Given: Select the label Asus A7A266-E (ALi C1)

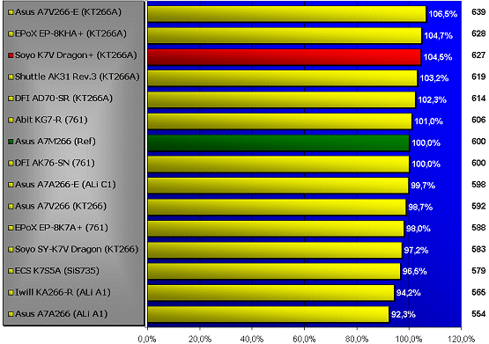Looking at the screenshot, I should pyautogui.click(x=65, y=184).
